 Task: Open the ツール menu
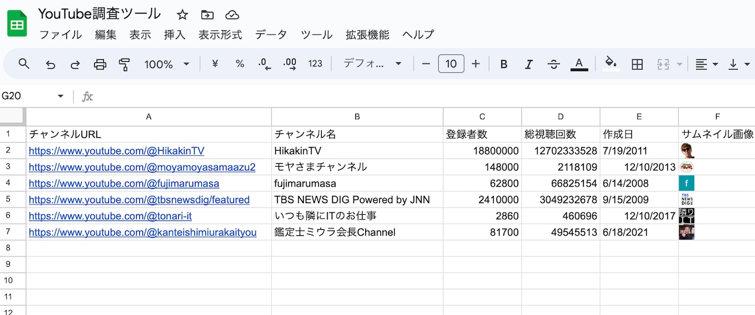click(x=317, y=35)
